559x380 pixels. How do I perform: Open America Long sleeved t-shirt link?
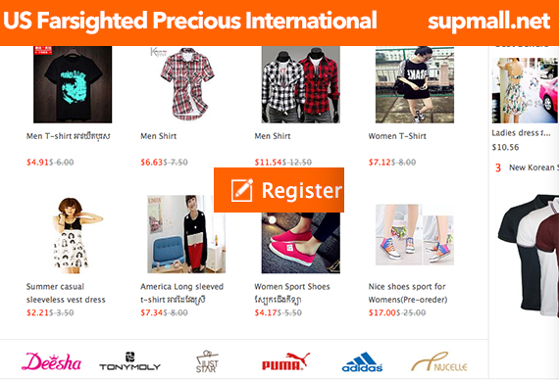[x=181, y=293]
